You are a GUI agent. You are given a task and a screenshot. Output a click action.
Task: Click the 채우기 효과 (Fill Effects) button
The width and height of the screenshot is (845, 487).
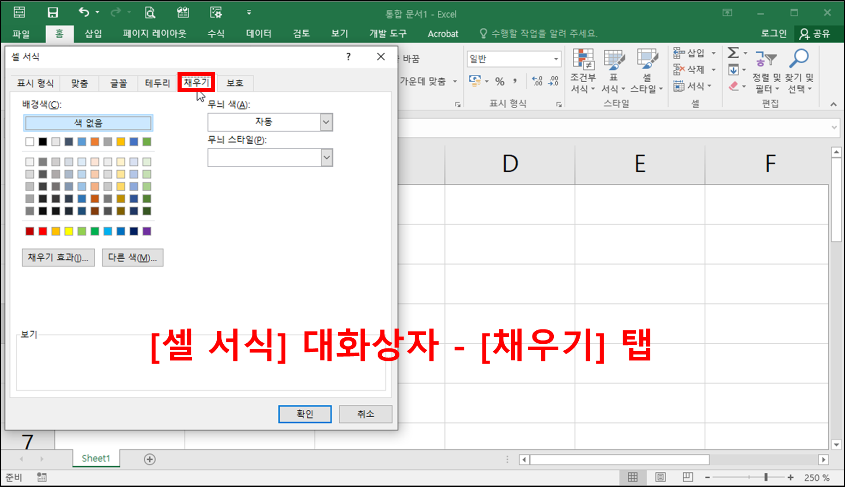(x=58, y=257)
